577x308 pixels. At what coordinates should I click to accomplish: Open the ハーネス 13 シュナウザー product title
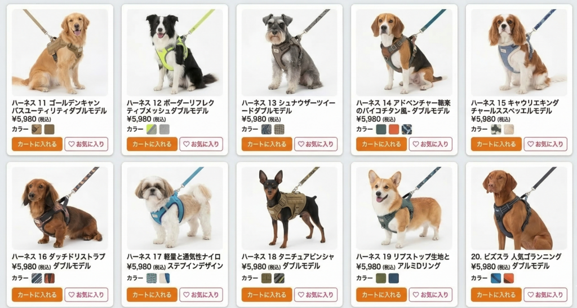click(x=288, y=107)
